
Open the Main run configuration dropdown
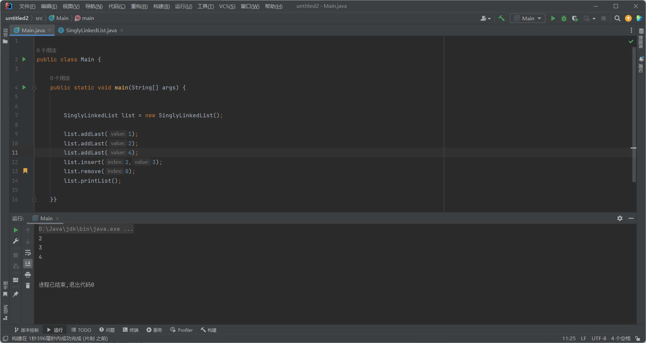528,18
